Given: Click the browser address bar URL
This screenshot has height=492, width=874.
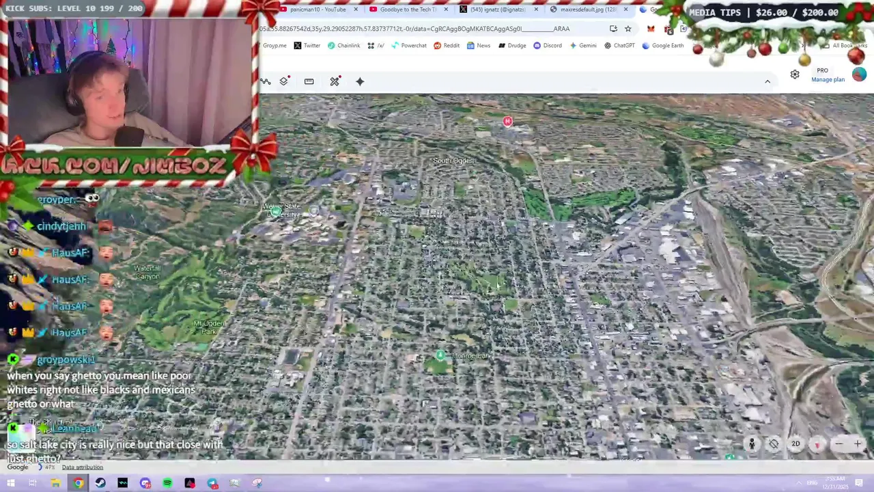Looking at the screenshot, I should click(414, 29).
